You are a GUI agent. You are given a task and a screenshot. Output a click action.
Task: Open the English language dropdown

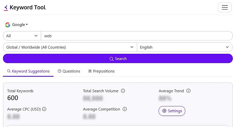pyautogui.click(x=185, y=47)
